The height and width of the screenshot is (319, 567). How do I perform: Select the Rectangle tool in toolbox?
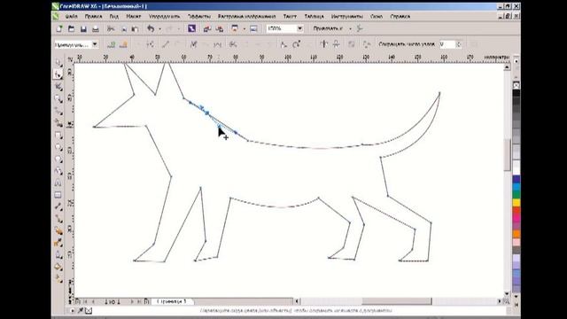[58, 136]
